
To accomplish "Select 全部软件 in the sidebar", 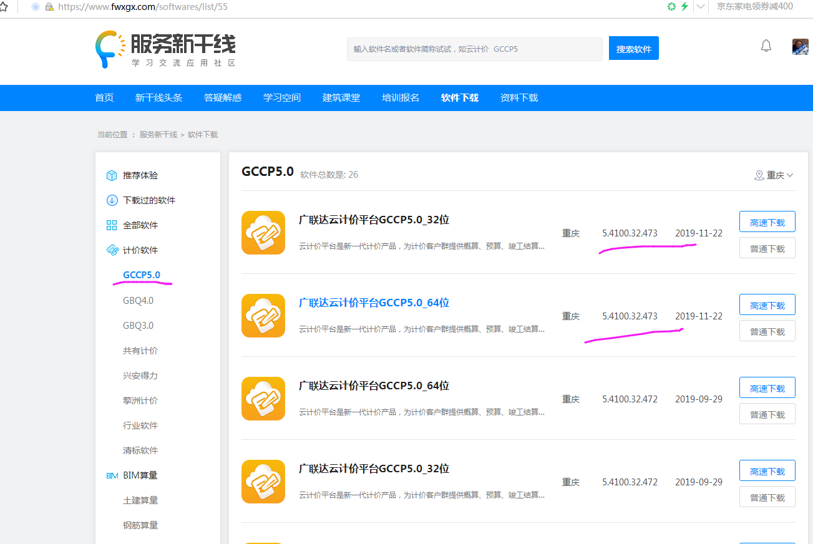I will click(x=140, y=225).
